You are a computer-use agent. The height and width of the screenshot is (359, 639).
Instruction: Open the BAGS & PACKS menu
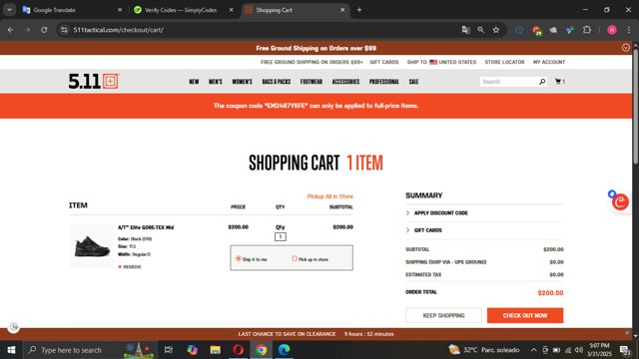277,82
